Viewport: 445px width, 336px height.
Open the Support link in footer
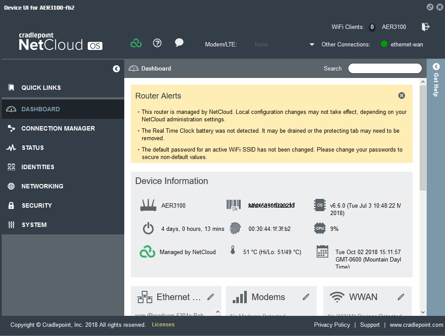[370, 325]
